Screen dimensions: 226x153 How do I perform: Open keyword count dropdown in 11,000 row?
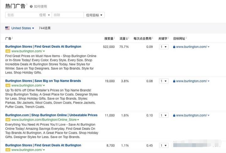coord(164,115)
